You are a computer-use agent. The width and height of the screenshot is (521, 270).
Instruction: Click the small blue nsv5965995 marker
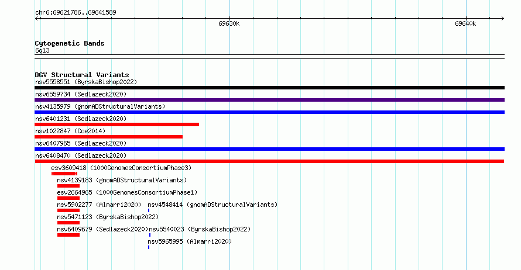pos(149,247)
